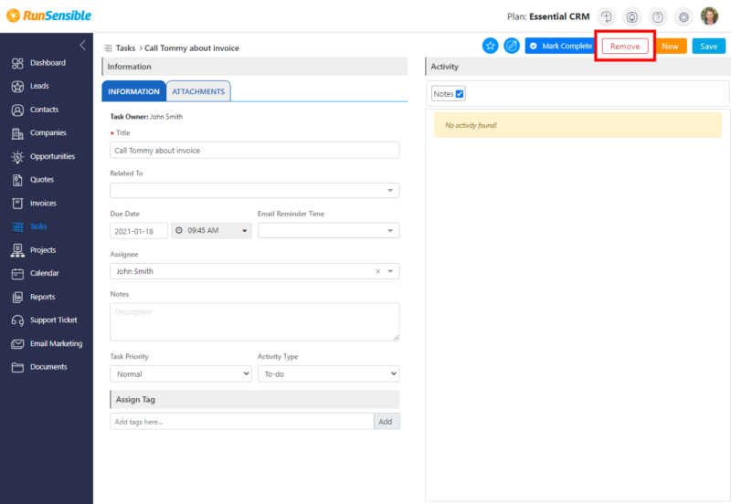Viewport: 731px width, 504px height.
Task: Click the RunSensible logo
Action: (49, 16)
